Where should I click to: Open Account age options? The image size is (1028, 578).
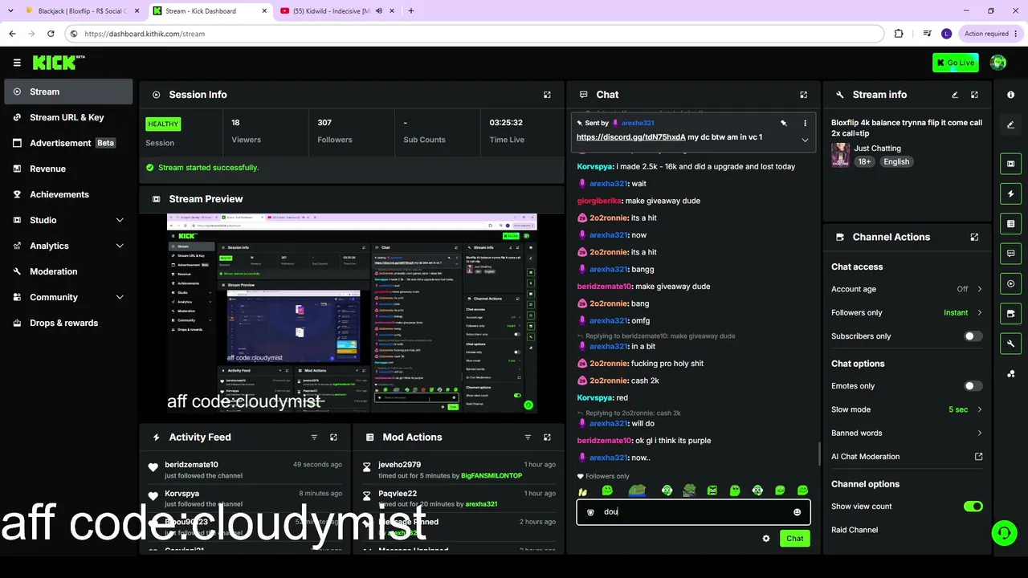point(907,289)
